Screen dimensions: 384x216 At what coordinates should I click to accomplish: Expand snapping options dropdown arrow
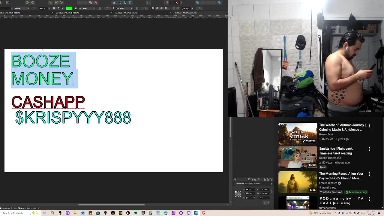click(181, 2)
